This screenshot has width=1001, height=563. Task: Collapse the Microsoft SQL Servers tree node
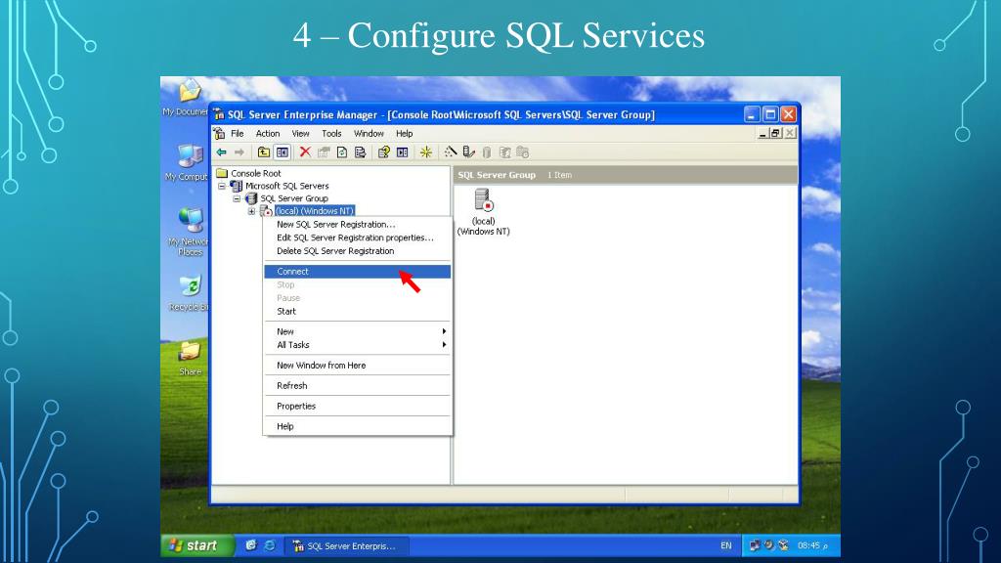[x=222, y=186]
